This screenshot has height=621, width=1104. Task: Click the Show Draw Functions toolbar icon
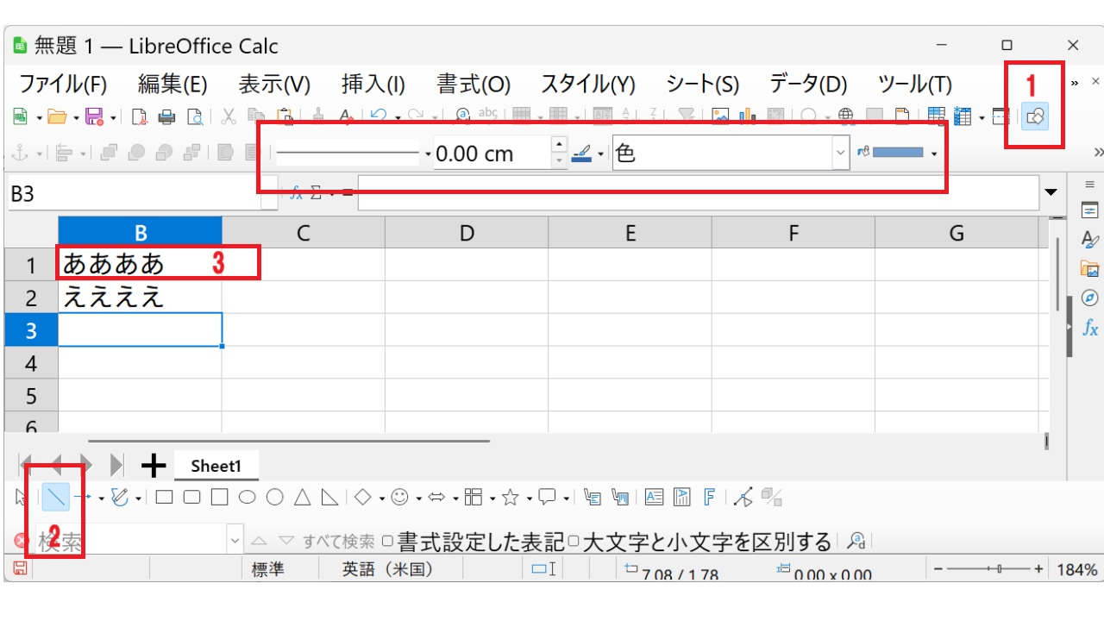(x=1036, y=116)
